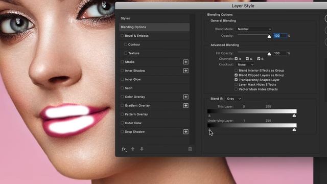
Task: Enable Inner Shadow checkbox
Action: 122,71
